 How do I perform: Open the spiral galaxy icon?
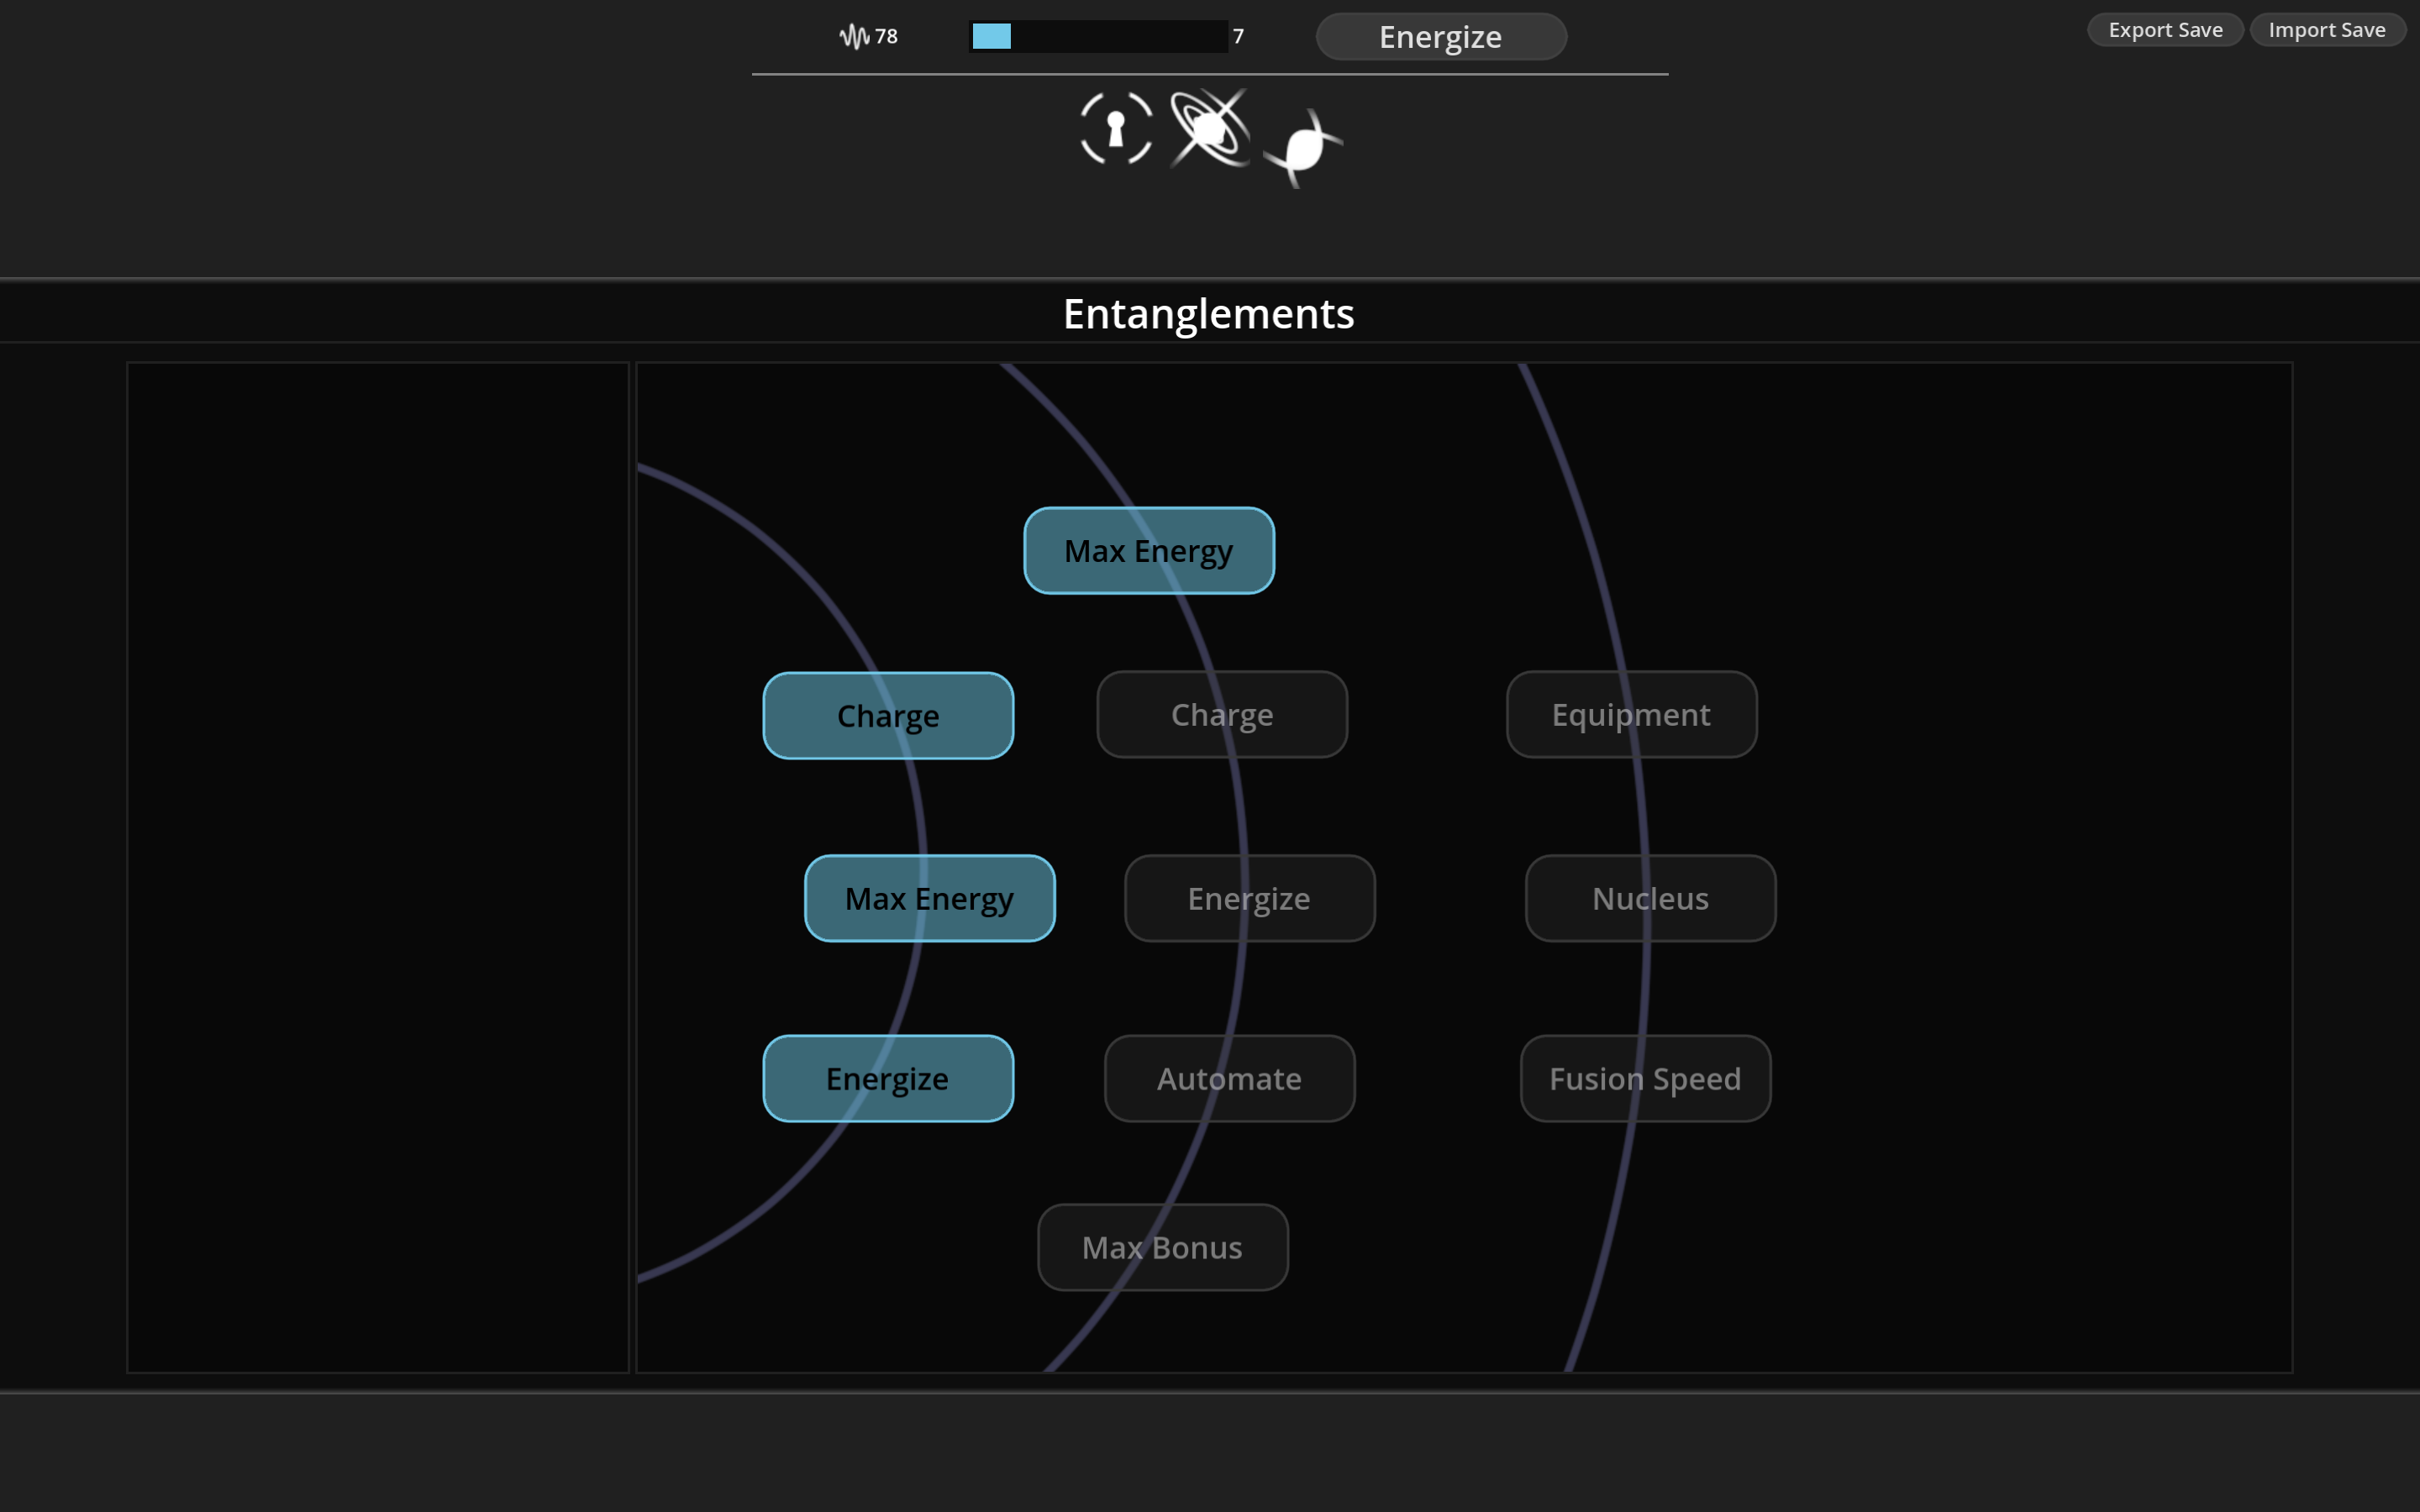click(1302, 148)
